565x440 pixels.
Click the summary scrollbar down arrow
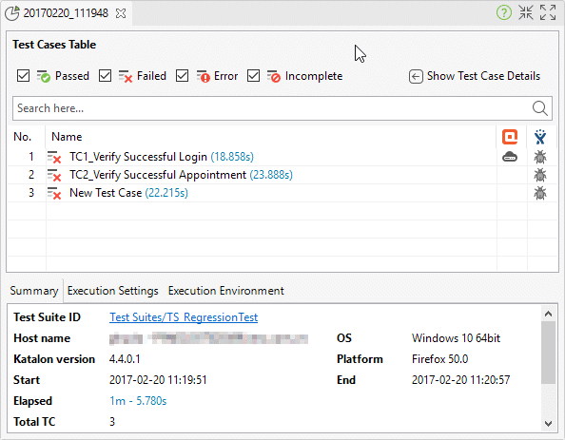pyautogui.click(x=549, y=423)
